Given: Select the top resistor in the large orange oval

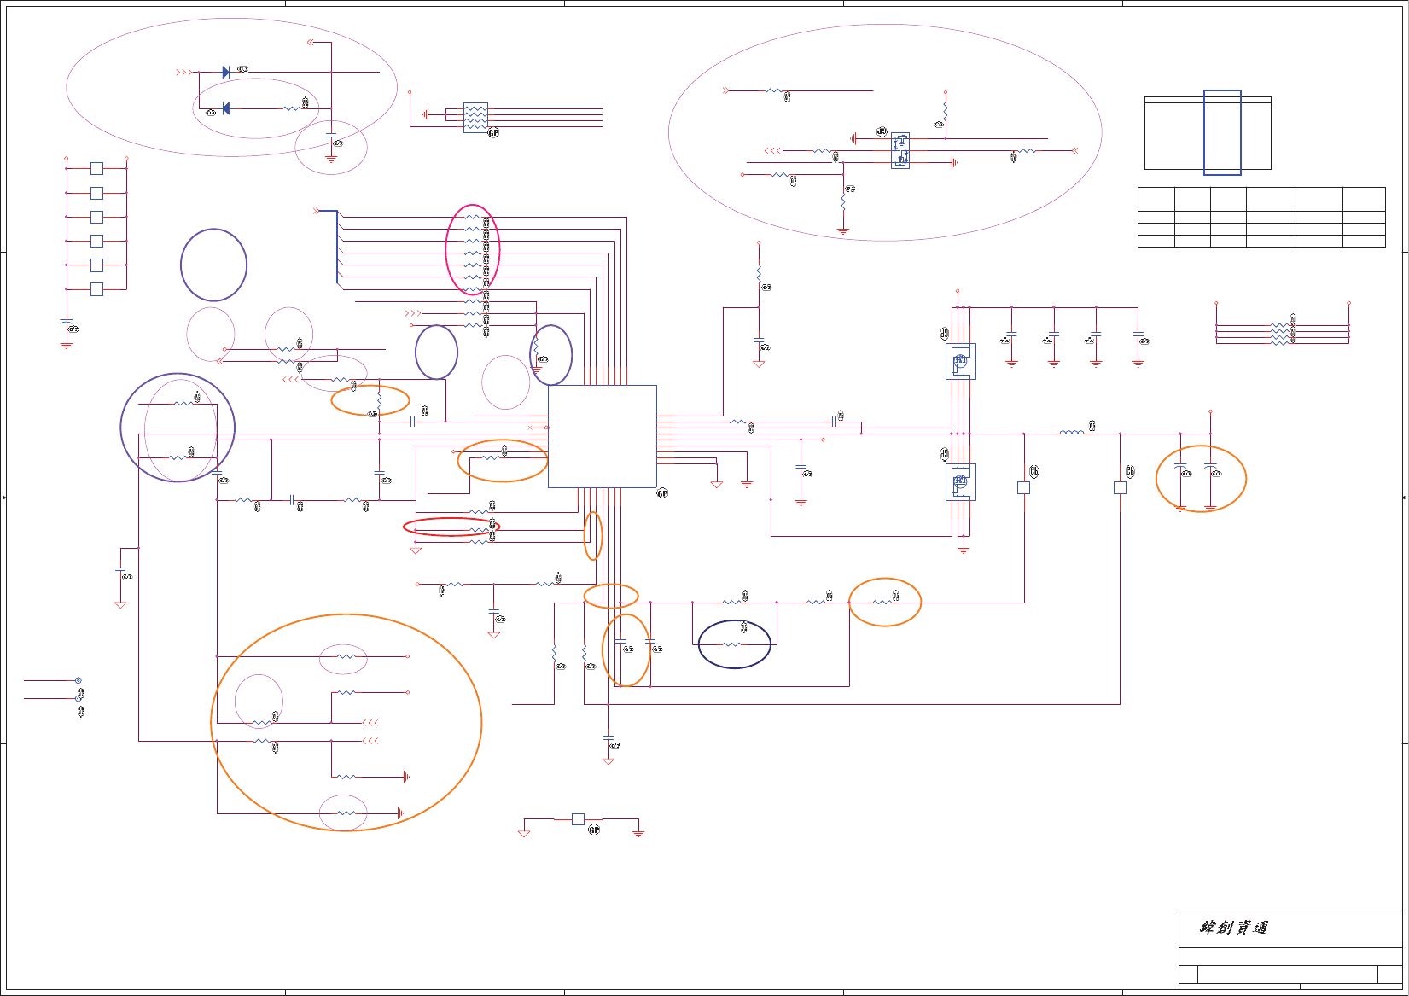Looking at the screenshot, I should (346, 656).
